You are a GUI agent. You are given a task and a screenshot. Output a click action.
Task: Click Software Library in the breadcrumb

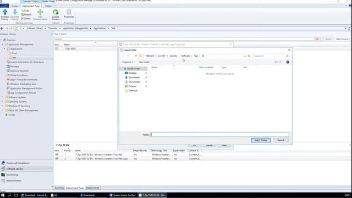(x=35, y=28)
